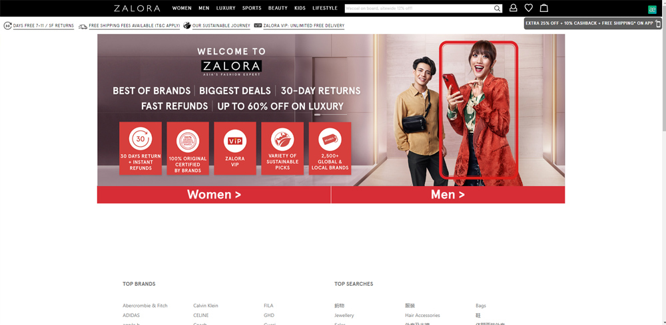Open the shopping bag icon
This screenshot has width=666, height=325.
coord(544,8)
